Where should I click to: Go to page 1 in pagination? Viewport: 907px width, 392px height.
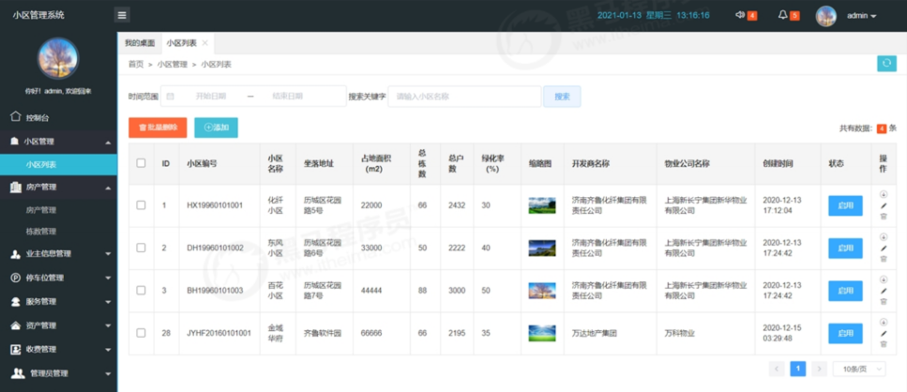(x=797, y=369)
